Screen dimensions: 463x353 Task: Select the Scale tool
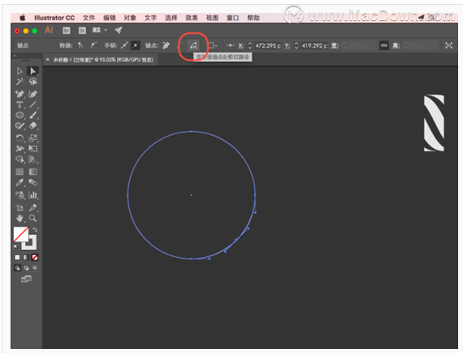click(32, 138)
